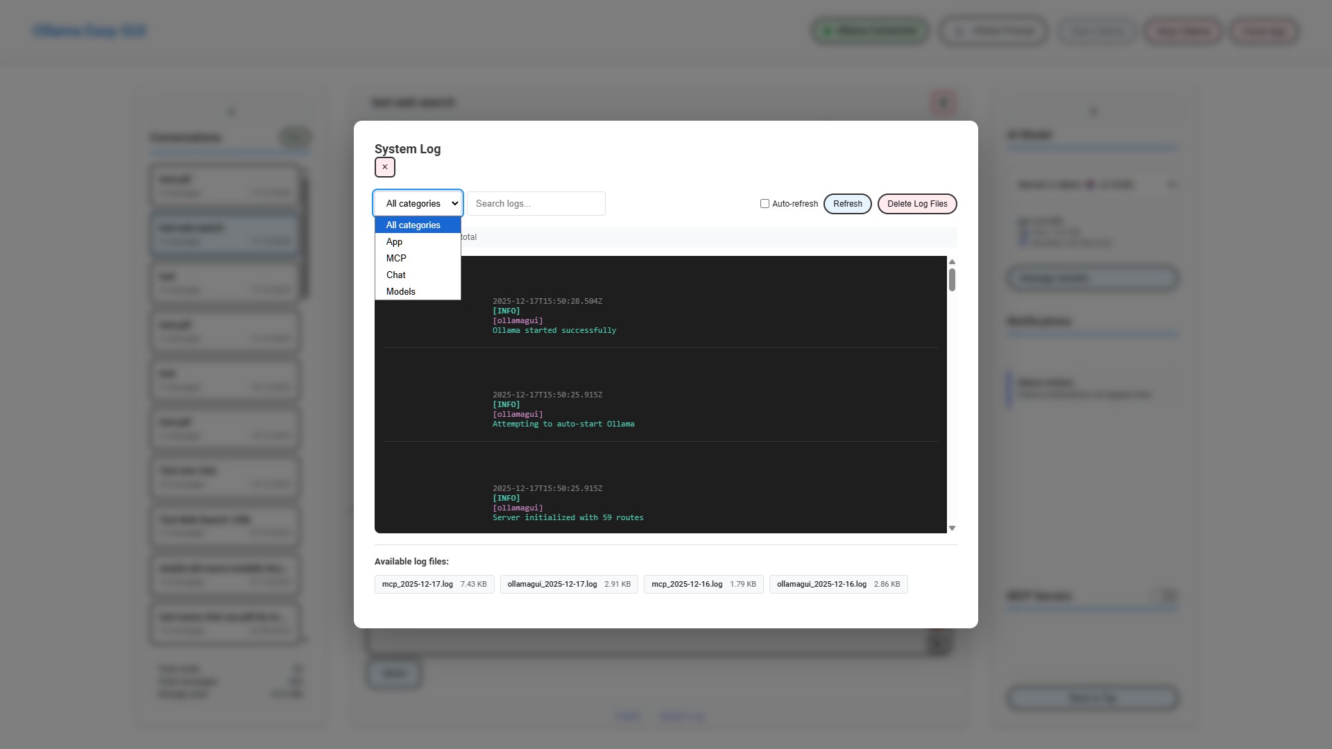The width and height of the screenshot is (1332, 749).
Task: Select All categories option in list
Action: pyautogui.click(x=413, y=225)
